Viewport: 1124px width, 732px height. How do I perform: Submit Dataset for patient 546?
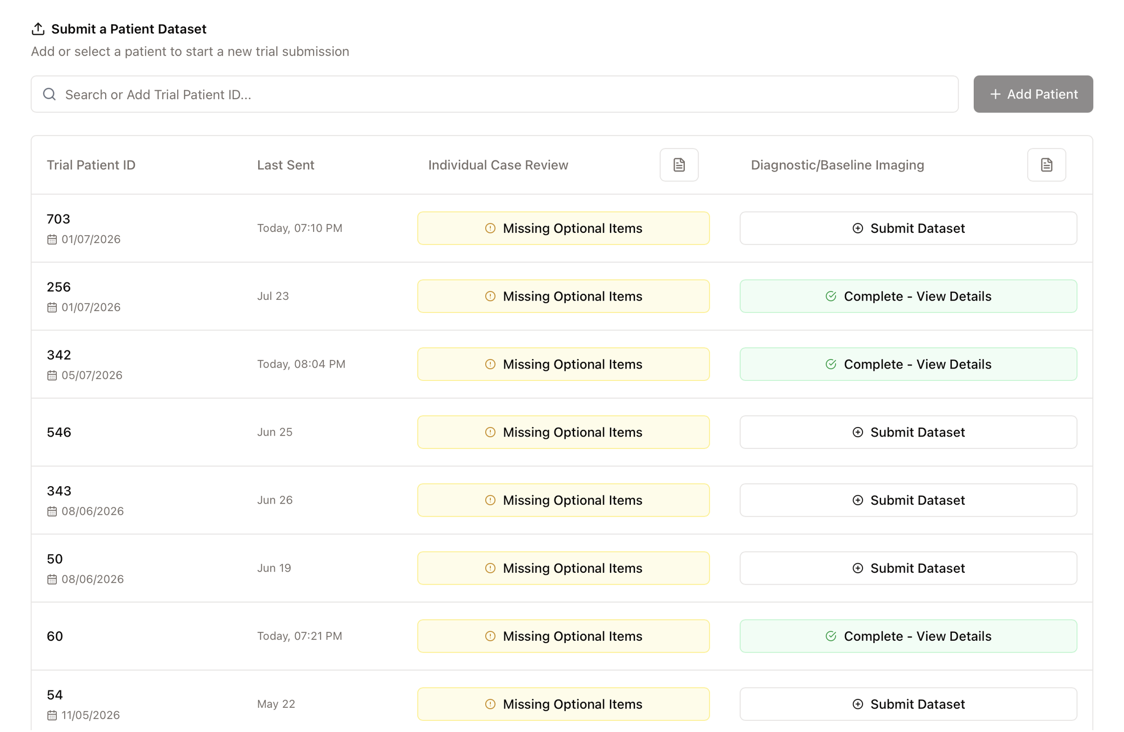908,432
